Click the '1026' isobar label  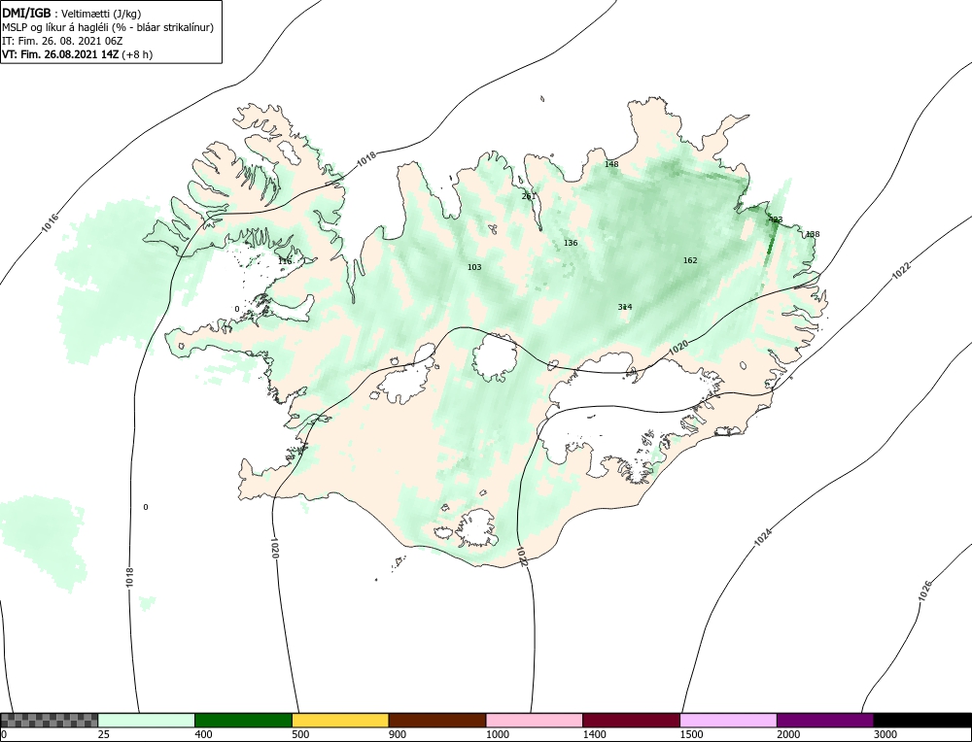(x=924, y=590)
